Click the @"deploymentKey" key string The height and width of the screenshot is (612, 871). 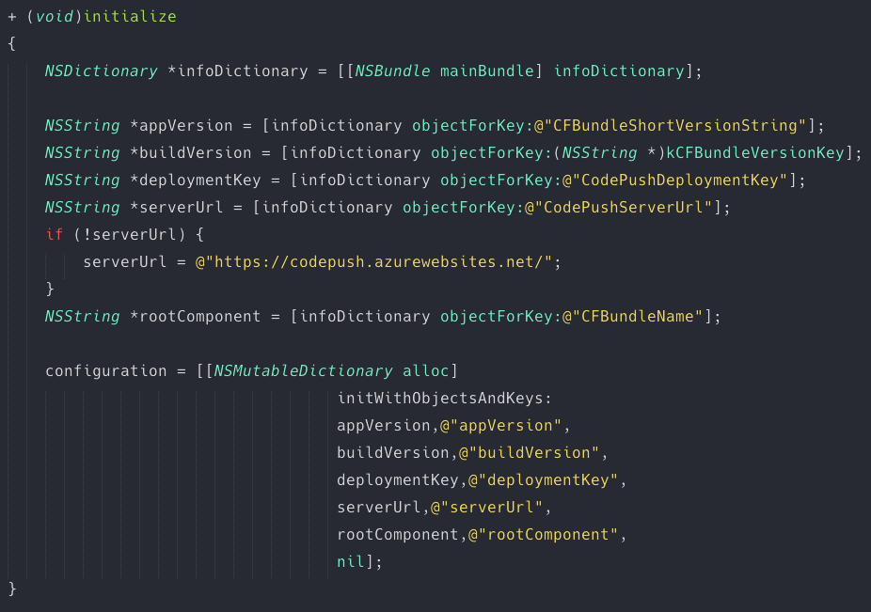click(543, 480)
